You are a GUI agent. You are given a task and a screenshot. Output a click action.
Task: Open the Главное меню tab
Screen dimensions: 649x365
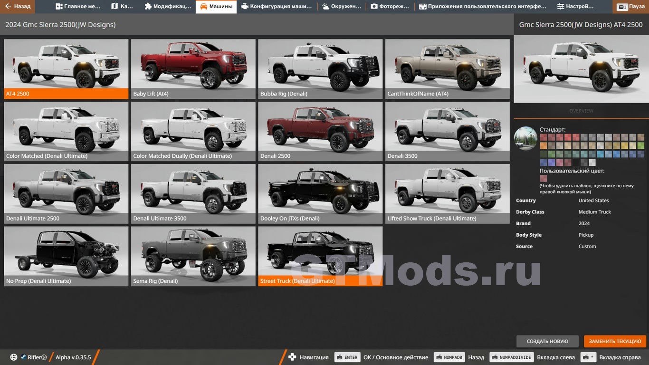click(78, 7)
